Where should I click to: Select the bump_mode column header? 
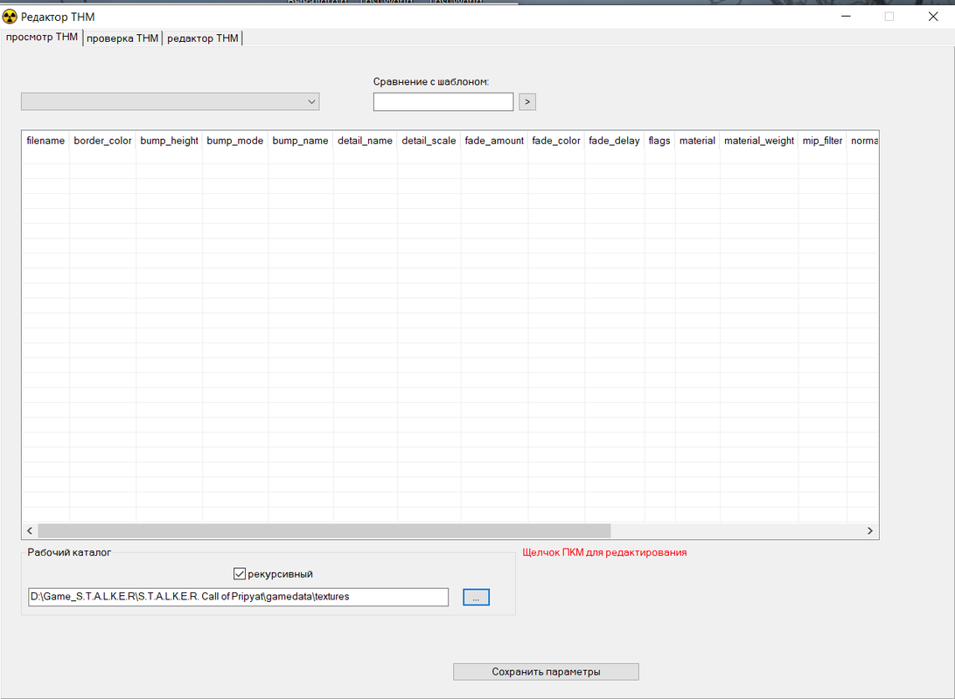[235, 141]
